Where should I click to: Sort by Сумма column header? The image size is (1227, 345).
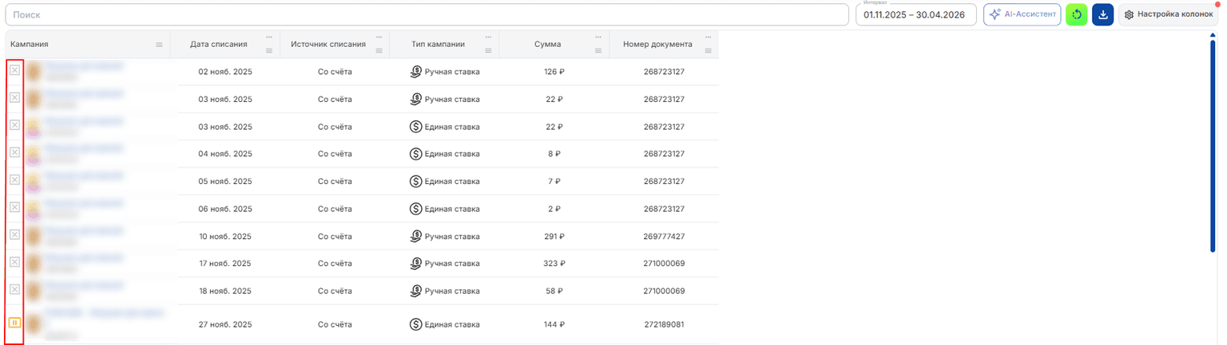(x=547, y=45)
